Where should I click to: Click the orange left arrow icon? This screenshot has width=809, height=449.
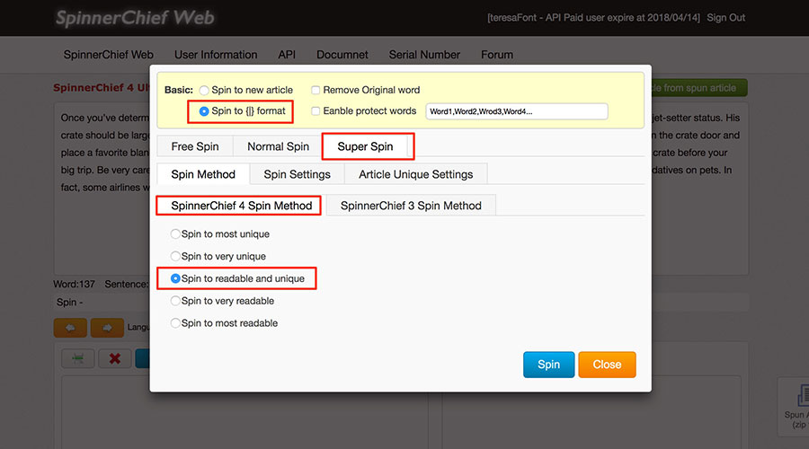pyautogui.click(x=70, y=328)
